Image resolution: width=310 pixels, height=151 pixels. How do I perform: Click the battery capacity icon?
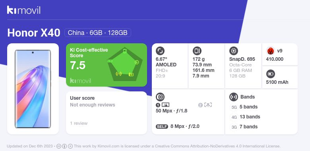click(271, 74)
